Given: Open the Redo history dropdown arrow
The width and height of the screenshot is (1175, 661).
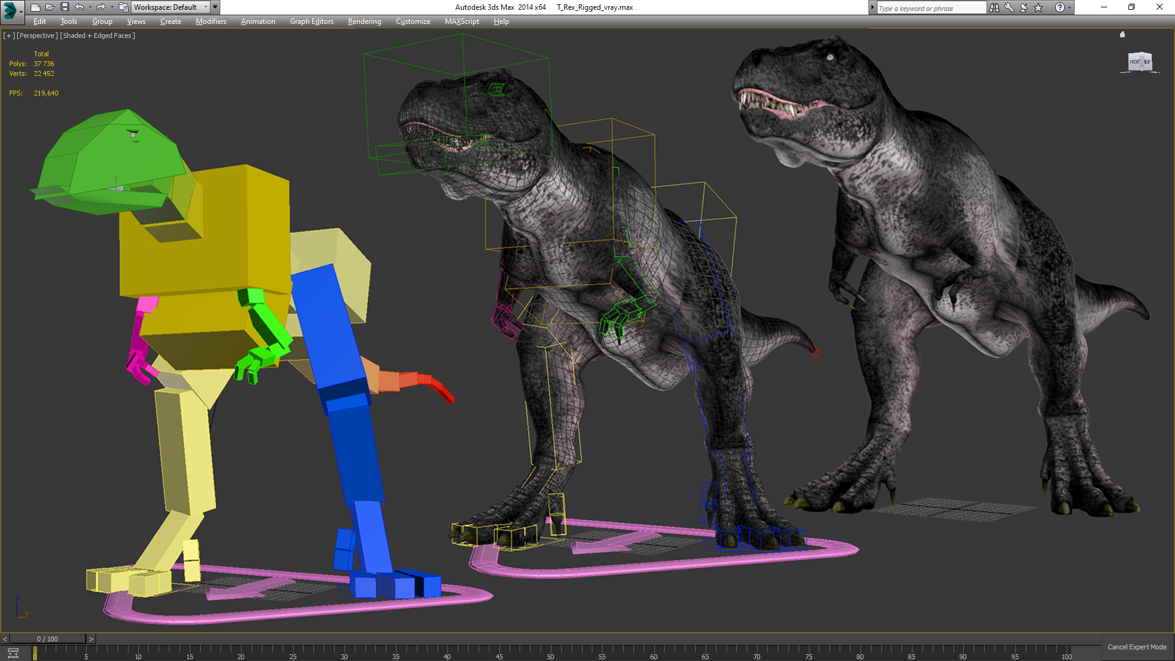Looking at the screenshot, I should pyautogui.click(x=111, y=7).
